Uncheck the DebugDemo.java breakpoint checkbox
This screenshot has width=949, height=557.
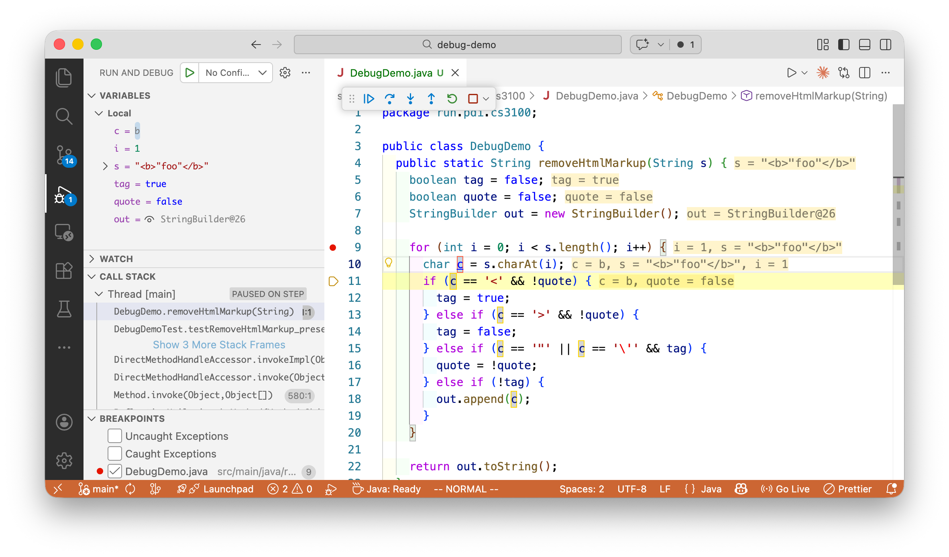click(115, 471)
